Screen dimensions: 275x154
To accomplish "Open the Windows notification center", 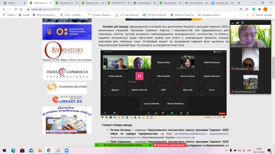I will 269,150.
